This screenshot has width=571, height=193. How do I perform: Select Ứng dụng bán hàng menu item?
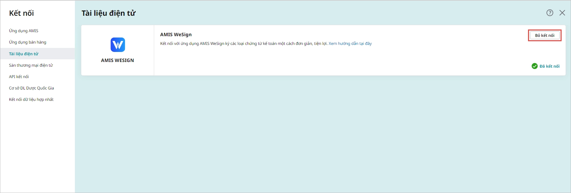click(x=38, y=42)
